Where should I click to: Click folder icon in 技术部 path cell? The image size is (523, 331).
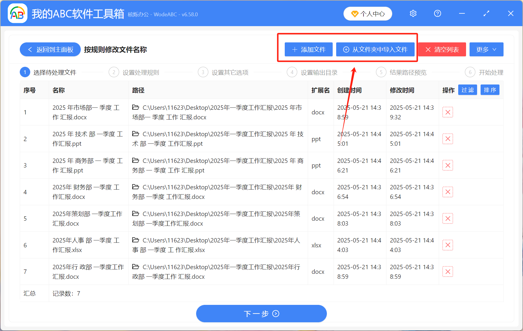tap(135, 134)
